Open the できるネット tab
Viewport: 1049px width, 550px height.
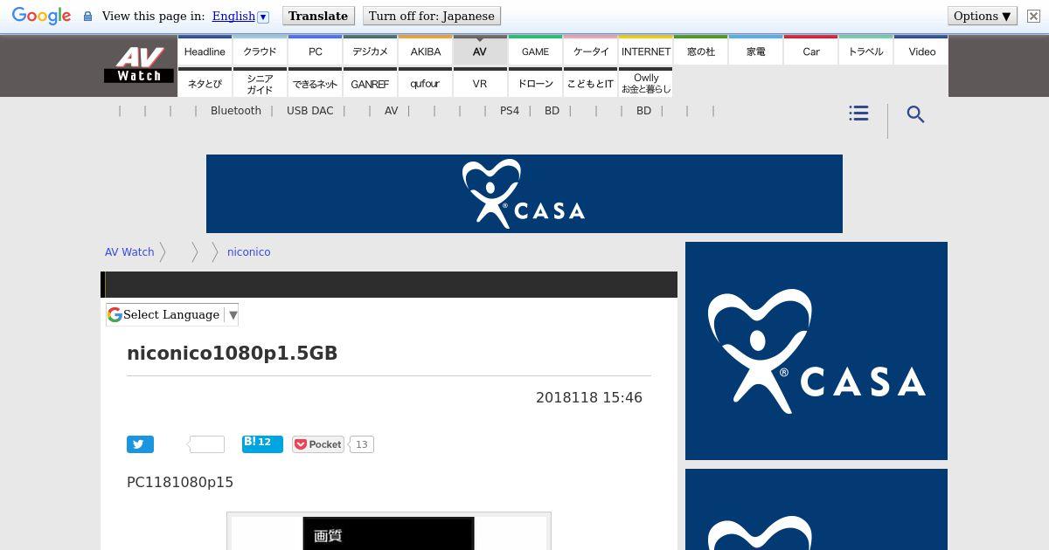click(316, 84)
